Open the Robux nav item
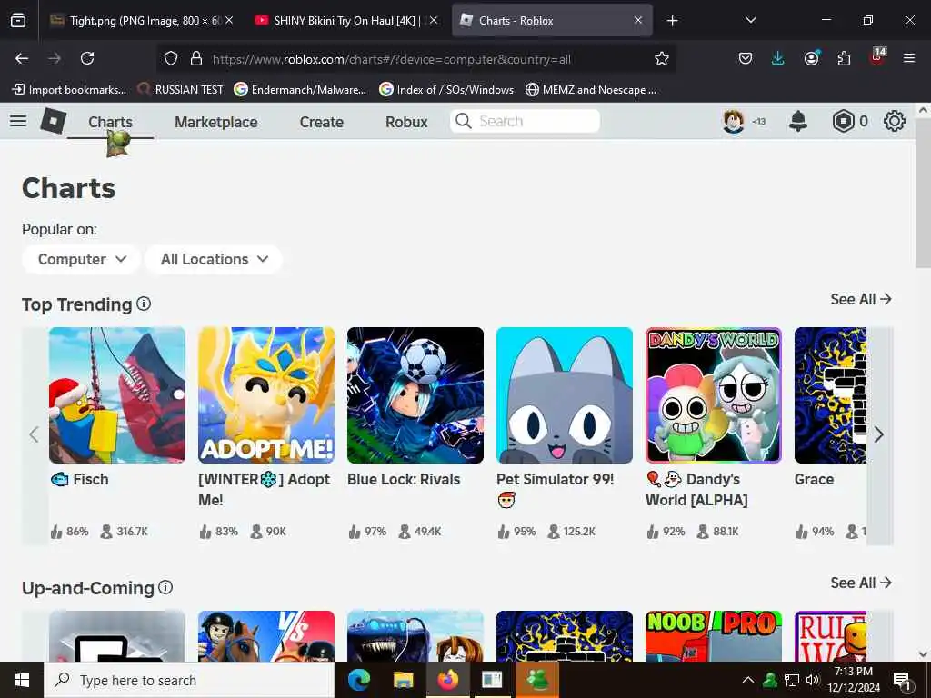Screen dimensions: 931x698 406,122
